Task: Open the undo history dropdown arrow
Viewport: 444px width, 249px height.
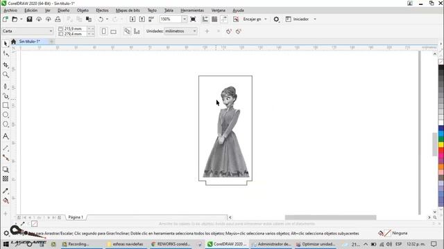Action: (x=107, y=19)
